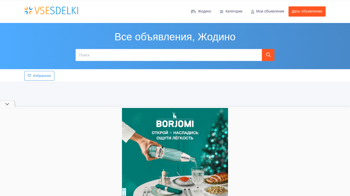350x196 pixels.
Task: Focus the Поиск search field
Action: pyautogui.click(x=169, y=55)
